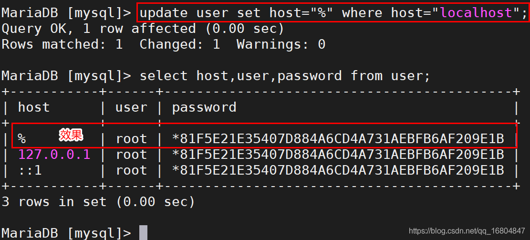Click the terminal cursor at the last prompt
The image size is (530, 240).
(143, 233)
